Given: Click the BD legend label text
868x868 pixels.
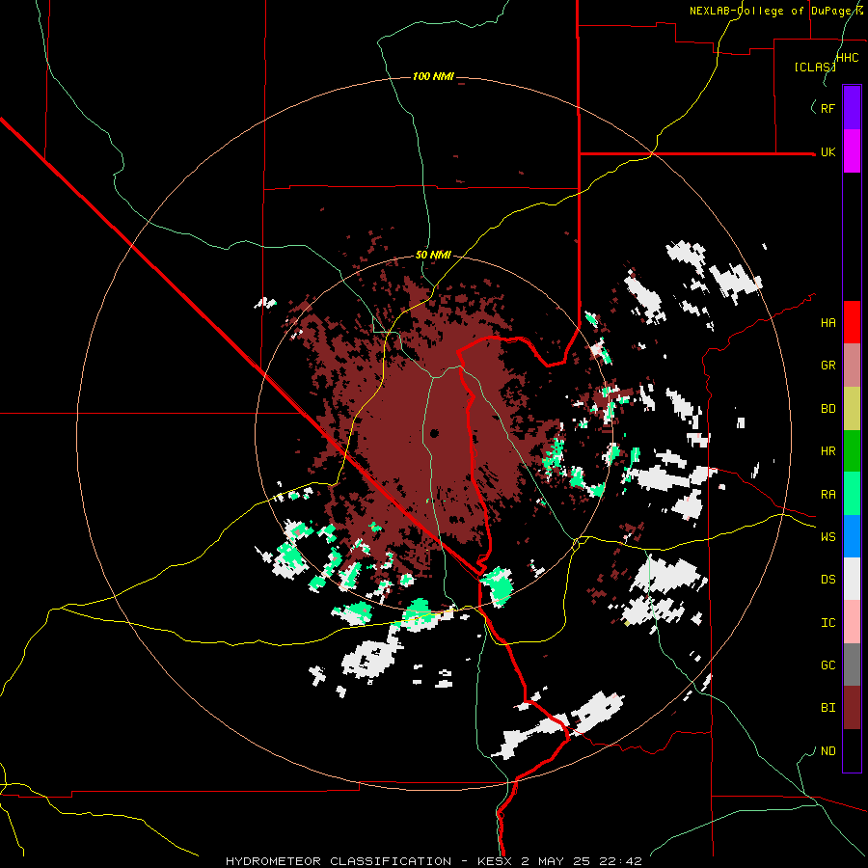Looking at the screenshot, I should (x=828, y=409).
